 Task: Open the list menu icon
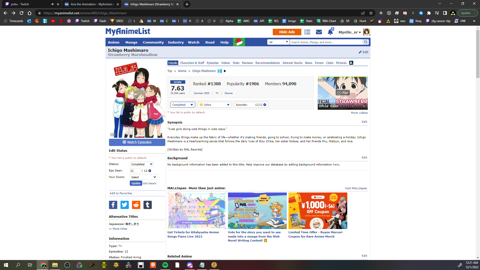tap(307, 32)
